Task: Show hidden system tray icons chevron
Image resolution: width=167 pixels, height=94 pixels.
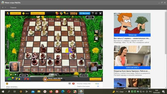Action: (126, 92)
